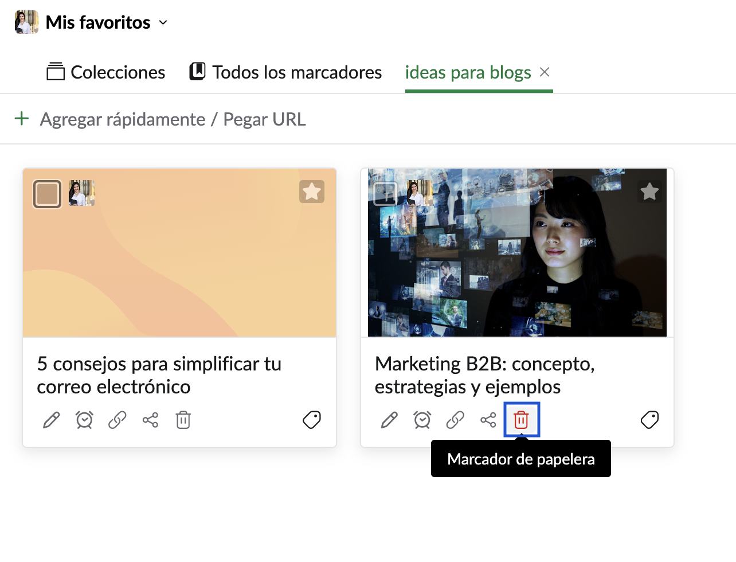The width and height of the screenshot is (736, 562).
Task: Open the '5 consejos para simplificar' title link
Action: tap(159, 375)
